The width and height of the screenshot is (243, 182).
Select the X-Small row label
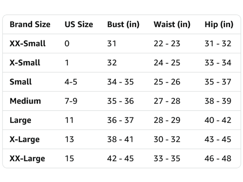pos(25,63)
